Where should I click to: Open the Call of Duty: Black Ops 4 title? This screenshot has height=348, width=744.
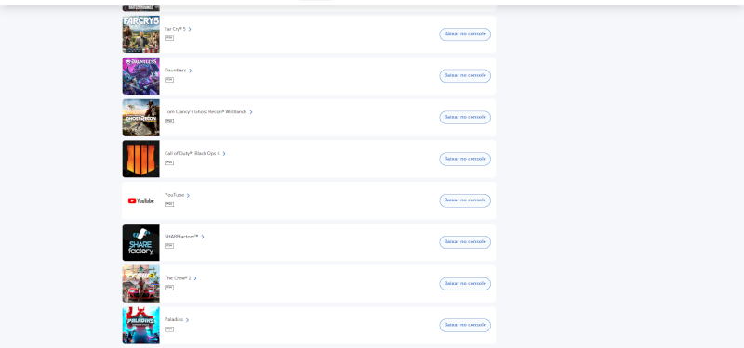point(193,154)
